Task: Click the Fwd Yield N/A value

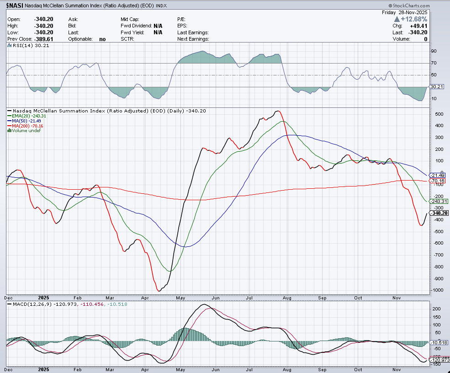Action: tap(158, 32)
